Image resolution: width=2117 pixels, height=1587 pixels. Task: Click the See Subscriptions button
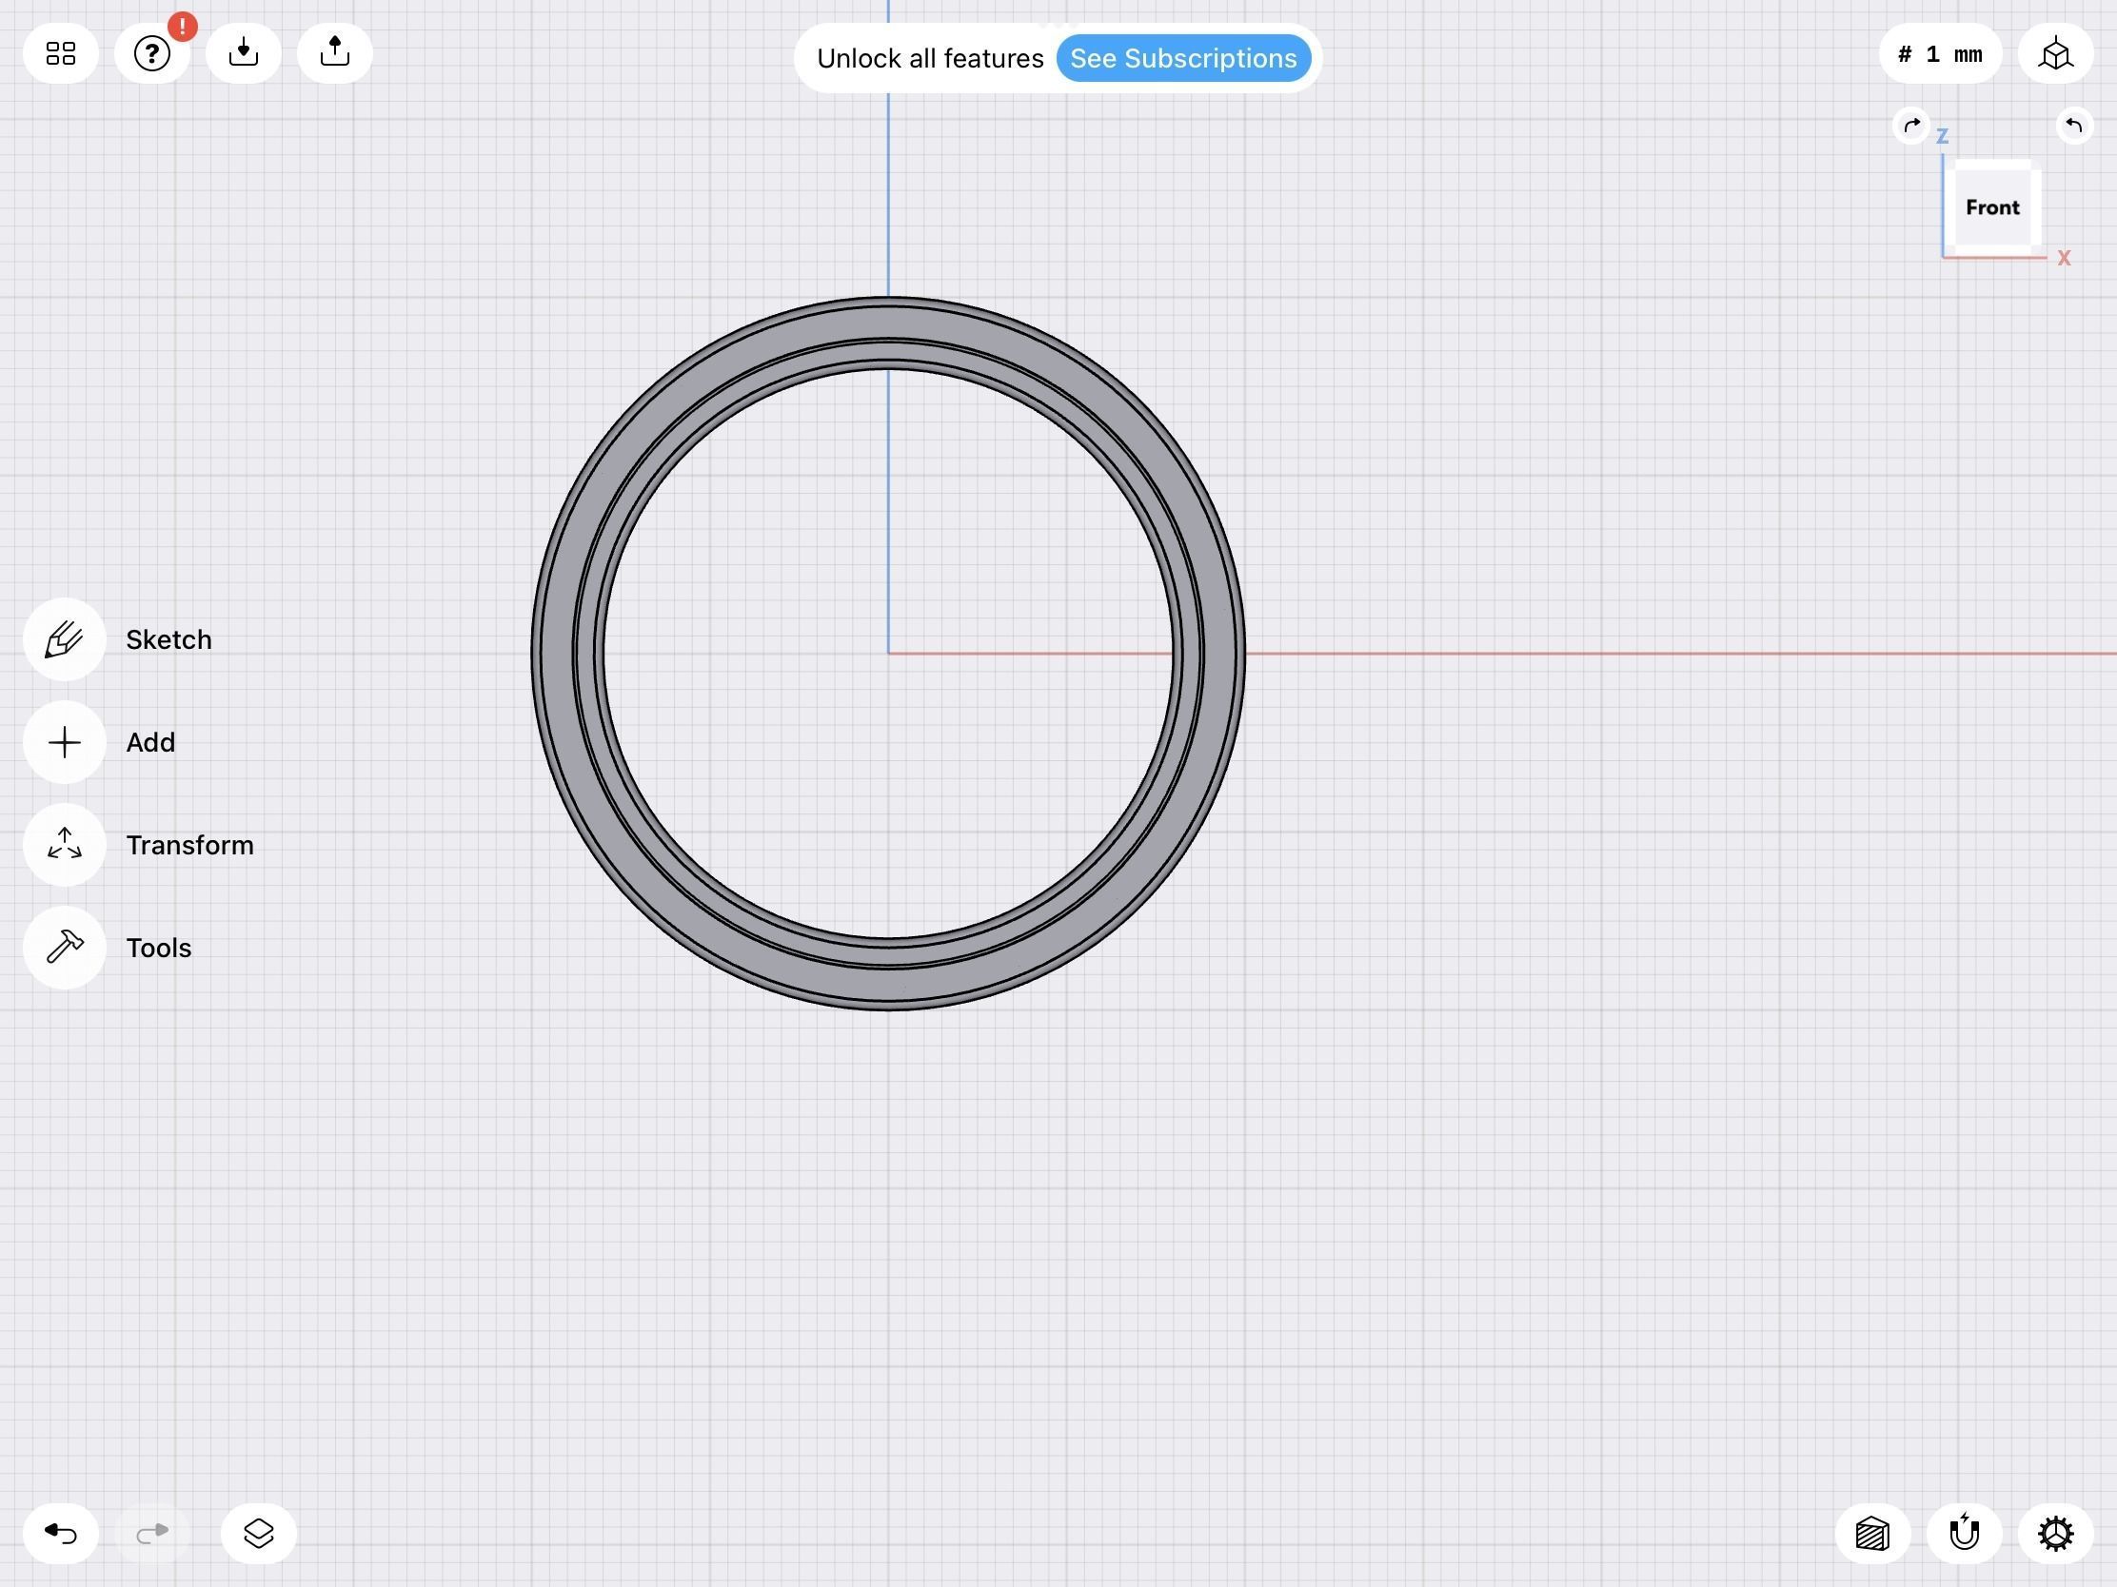click(1183, 58)
